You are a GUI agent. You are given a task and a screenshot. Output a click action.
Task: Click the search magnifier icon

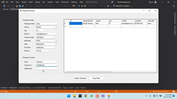pyautogui.click(x=112, y=2)
